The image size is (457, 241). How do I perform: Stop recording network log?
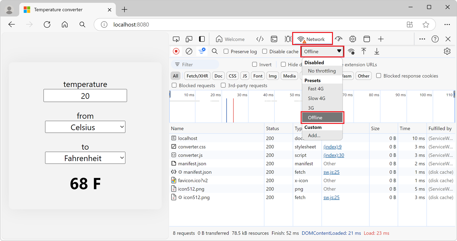coord(176,51)
